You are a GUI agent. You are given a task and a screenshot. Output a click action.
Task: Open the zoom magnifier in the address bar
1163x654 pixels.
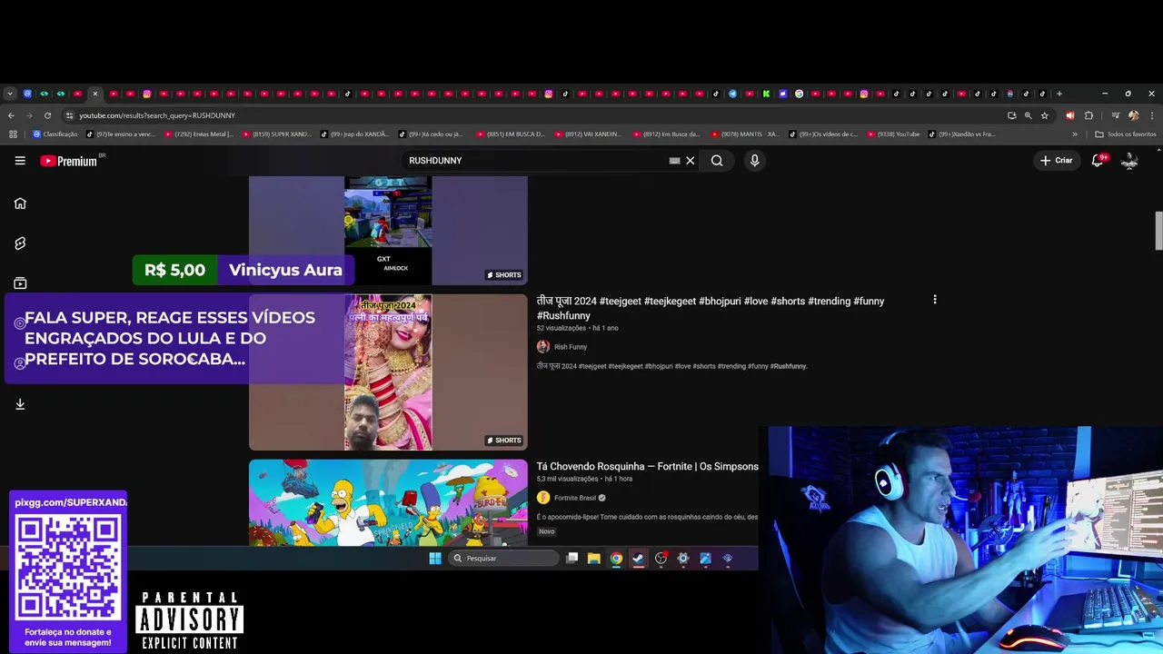pos(1028,115)
